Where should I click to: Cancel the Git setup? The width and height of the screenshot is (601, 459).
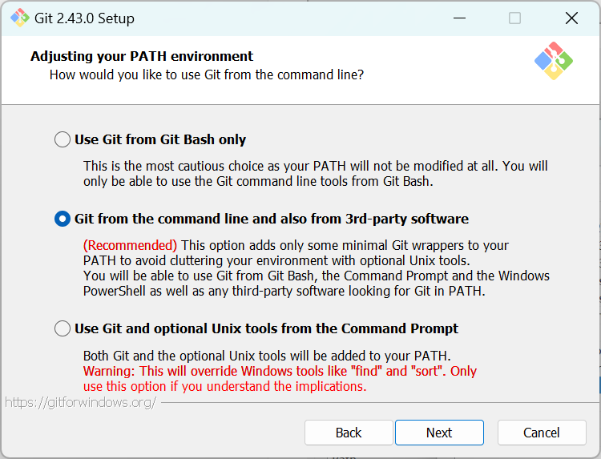(542, 433)
